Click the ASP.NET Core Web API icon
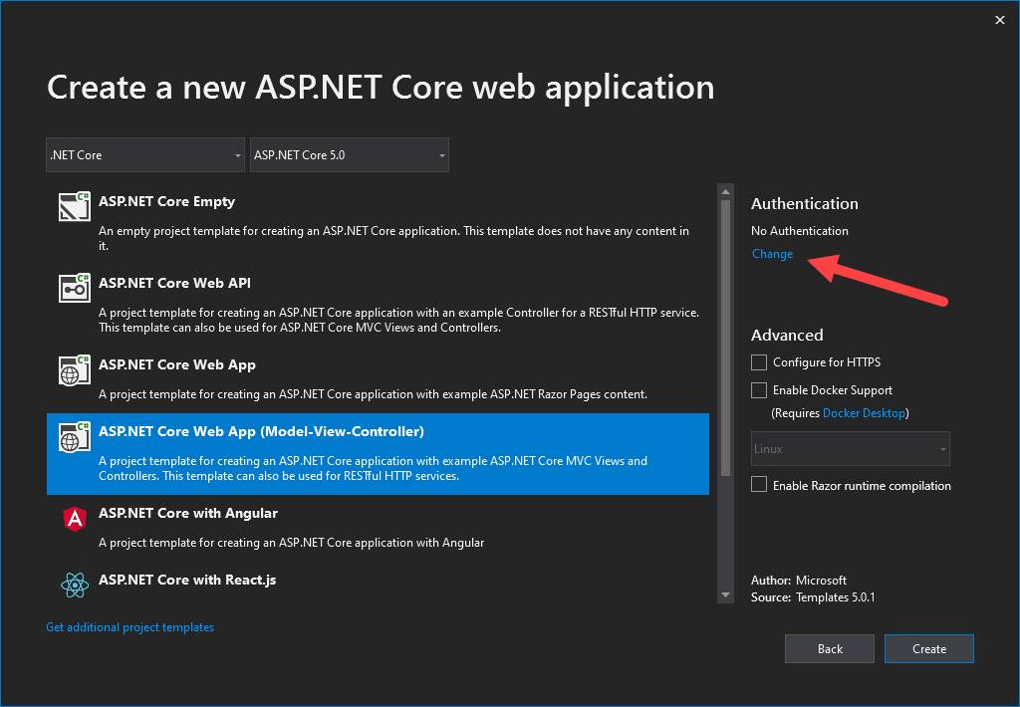The height and width of the screenshot is (707, 1020). (x=74, y=288)
